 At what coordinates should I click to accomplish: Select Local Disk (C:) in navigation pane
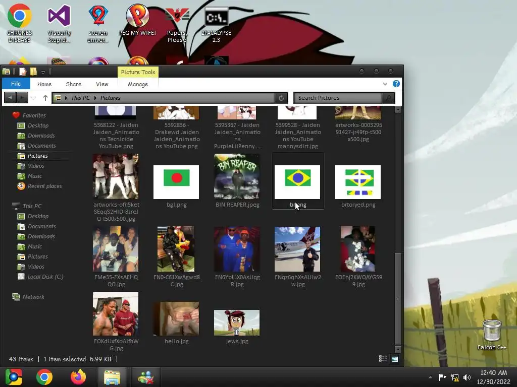[x=45, y=277]
